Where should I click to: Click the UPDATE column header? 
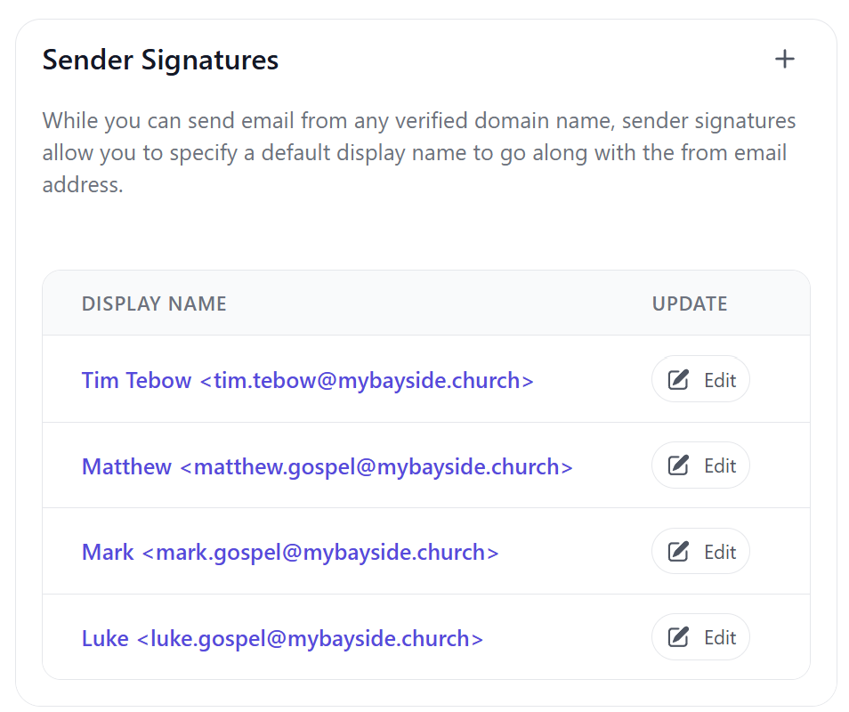point(690,303)
